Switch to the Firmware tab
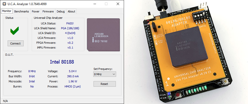The width and height of the screenshot is (248, 104). pyautogui.click(x=48, y=11)
